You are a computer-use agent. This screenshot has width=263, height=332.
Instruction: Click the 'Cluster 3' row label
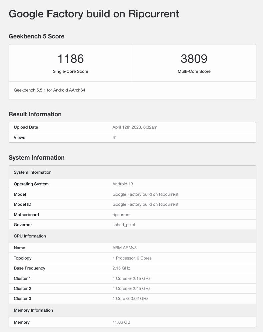click(x=22, y=299)
